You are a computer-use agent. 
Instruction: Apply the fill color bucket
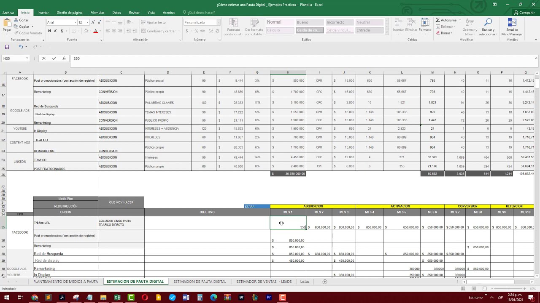86,31
